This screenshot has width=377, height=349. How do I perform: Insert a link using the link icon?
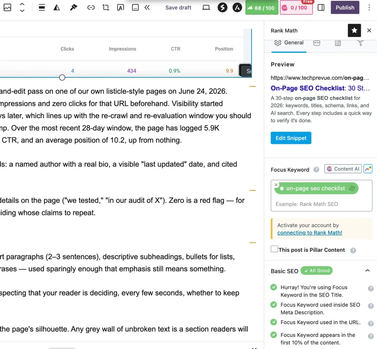pyautogui.click(x=91, y=7)
